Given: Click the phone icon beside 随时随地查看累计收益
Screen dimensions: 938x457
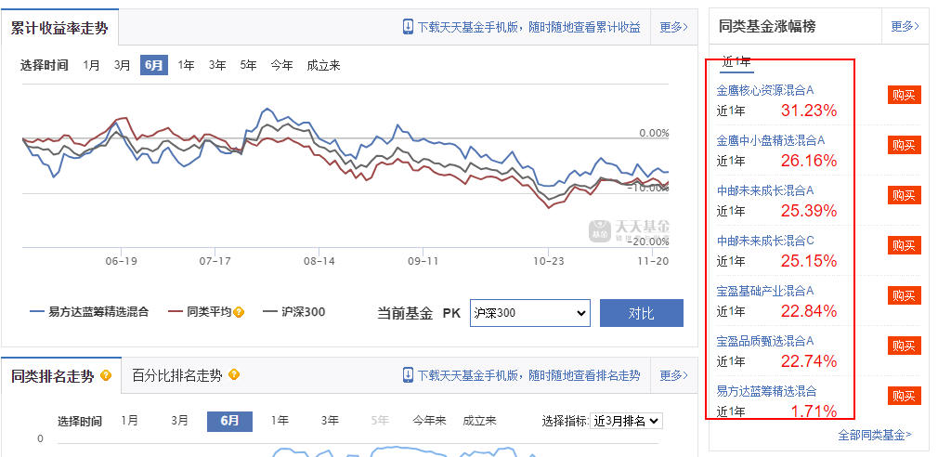Looking at the screenshot, I should click(408, 27).
